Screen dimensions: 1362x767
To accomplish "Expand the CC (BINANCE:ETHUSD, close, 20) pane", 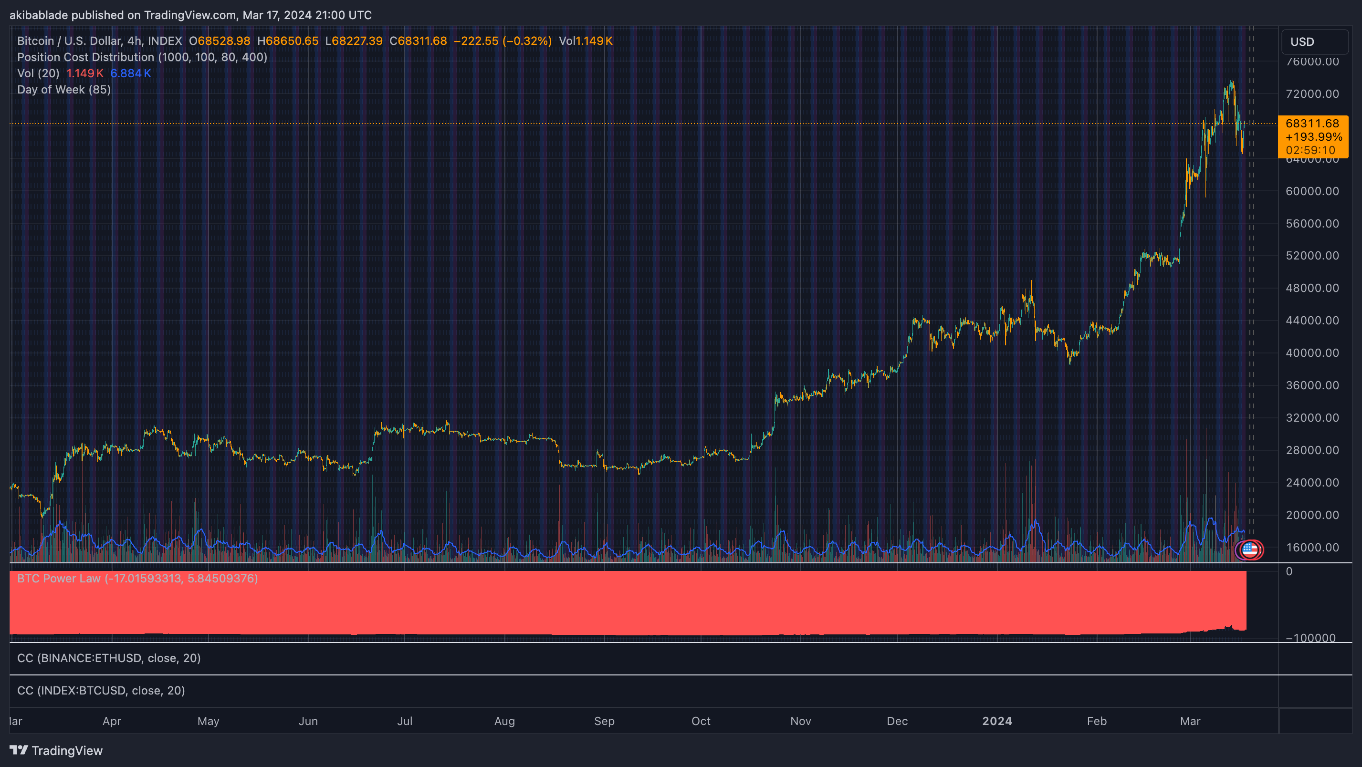I will (x=109, y=658).
